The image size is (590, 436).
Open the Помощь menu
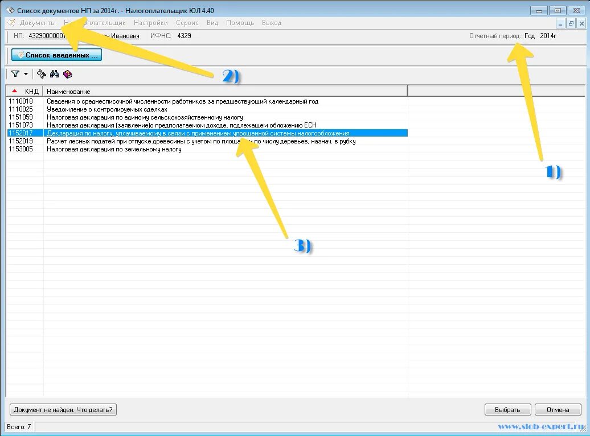tap(240, 23)
